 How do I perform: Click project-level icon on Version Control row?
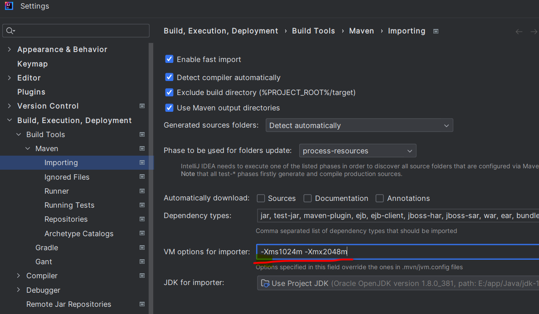[142, 106]
